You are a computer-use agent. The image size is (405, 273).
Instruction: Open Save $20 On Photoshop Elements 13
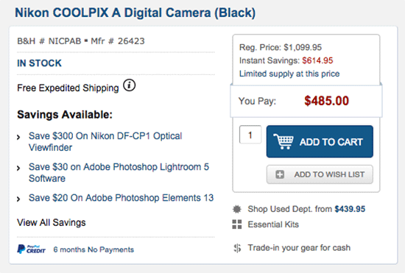121,198
